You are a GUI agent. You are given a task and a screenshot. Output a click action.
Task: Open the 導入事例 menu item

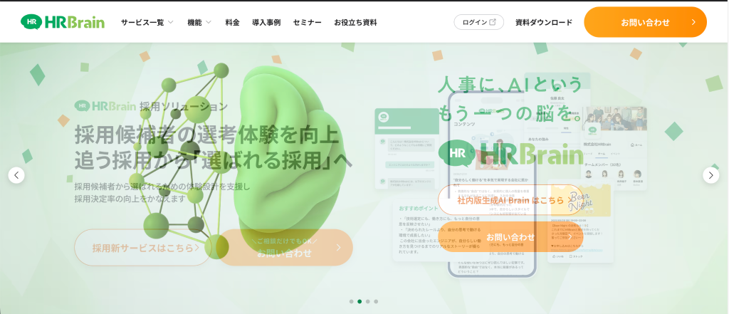tap(266, 22)
